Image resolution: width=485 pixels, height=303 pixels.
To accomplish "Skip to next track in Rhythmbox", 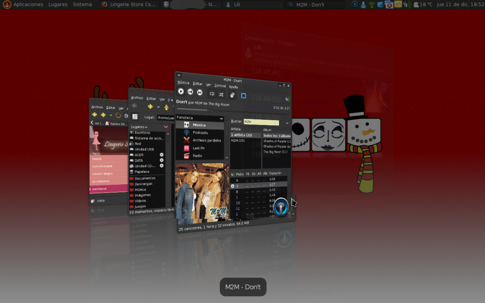I will (200, 92).
